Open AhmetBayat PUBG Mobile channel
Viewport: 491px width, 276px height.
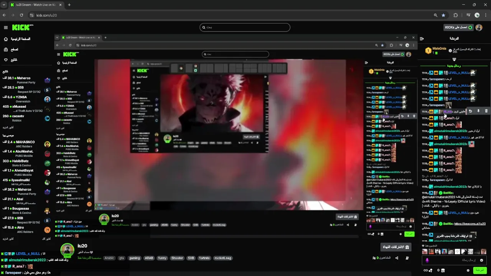(x=26, y=172)
